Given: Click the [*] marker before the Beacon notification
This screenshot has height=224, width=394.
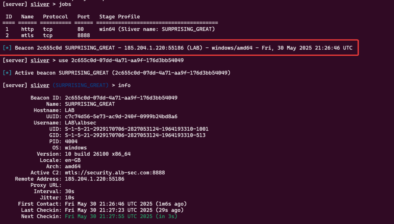Looking at the screenshot, I should click(x=7, y=48).
